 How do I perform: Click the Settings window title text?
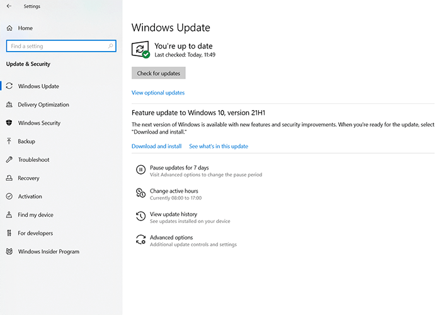(31, 6)
